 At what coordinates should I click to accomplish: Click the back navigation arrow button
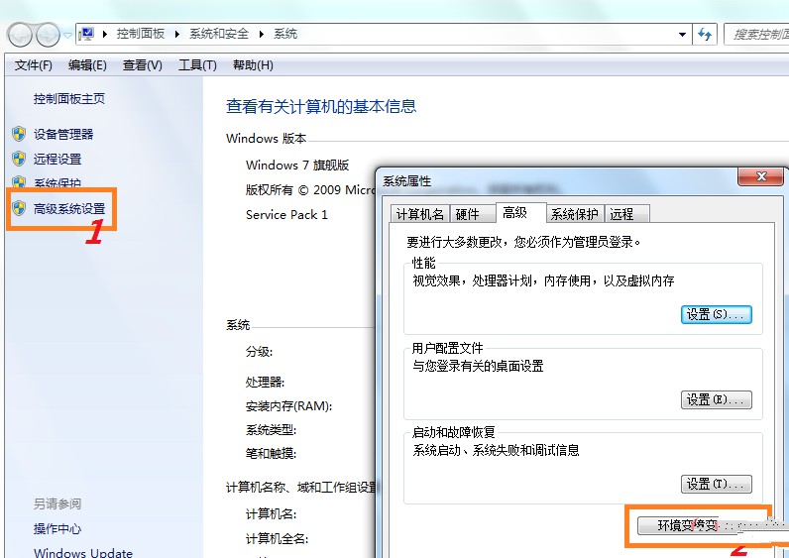(20, 35)
